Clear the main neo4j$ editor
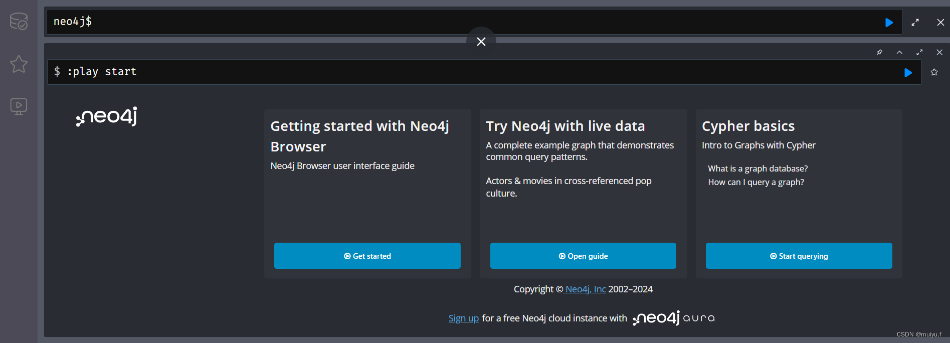 (940, 23)
